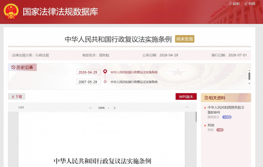Click the 1/23 page indicator
The height and width of the screenshot is (167, 263).
click(x=21, y=107)
